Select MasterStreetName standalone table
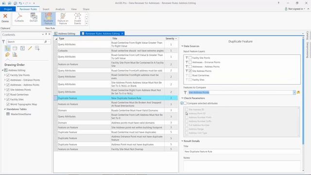Viewport: 311px width, 175px height. [x=21, y=114]
